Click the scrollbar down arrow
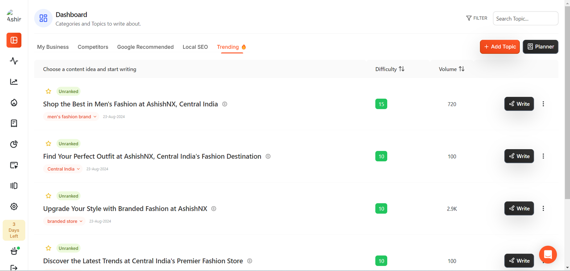The width and height of the screenshot is (570, 271). tap(567, 268)
